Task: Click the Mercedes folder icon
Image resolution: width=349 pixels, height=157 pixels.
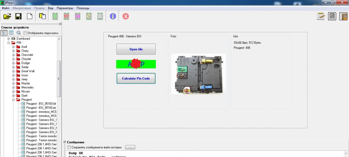Action: click(18, 87)
